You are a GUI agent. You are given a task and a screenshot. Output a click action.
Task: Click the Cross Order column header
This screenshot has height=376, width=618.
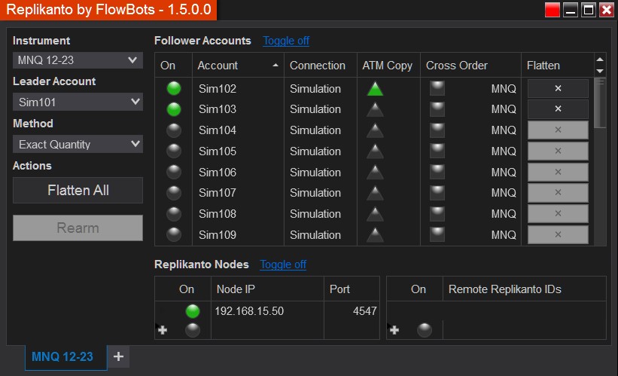pyautogui.click(x=471, y=65)
